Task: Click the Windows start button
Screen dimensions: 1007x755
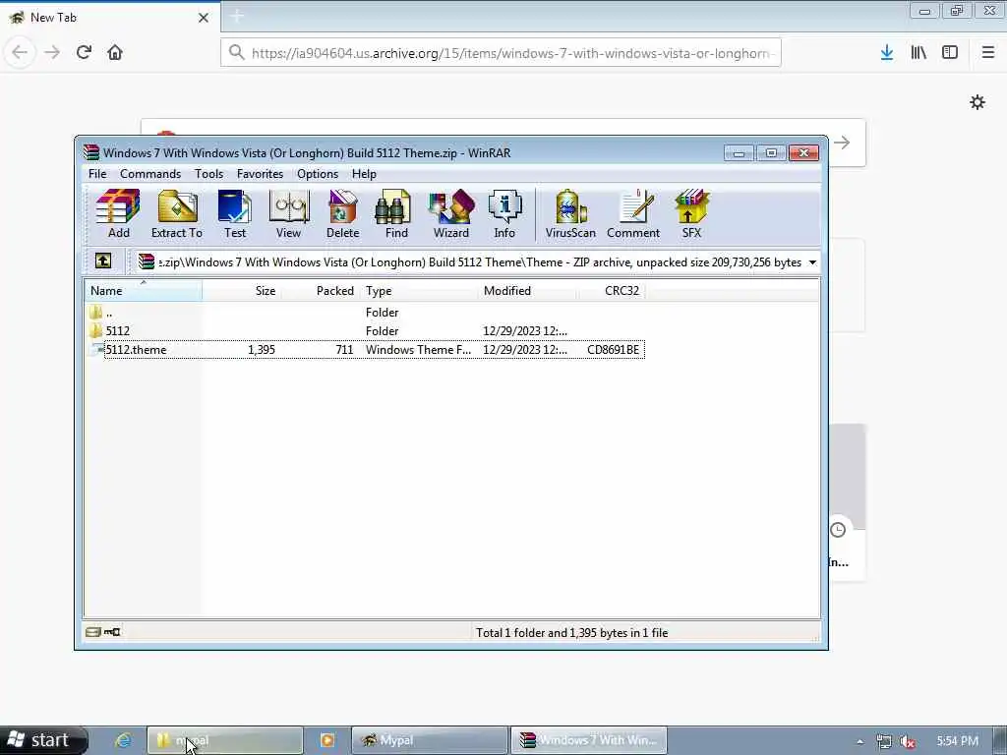Action: click(x=43, y=740)
